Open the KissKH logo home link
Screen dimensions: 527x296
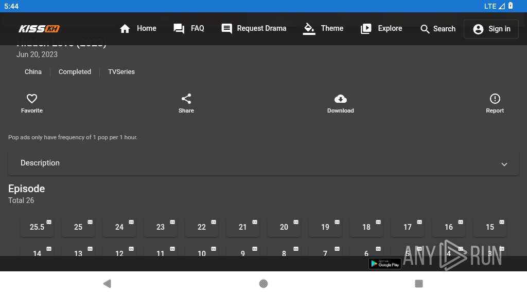coord(39,29)
